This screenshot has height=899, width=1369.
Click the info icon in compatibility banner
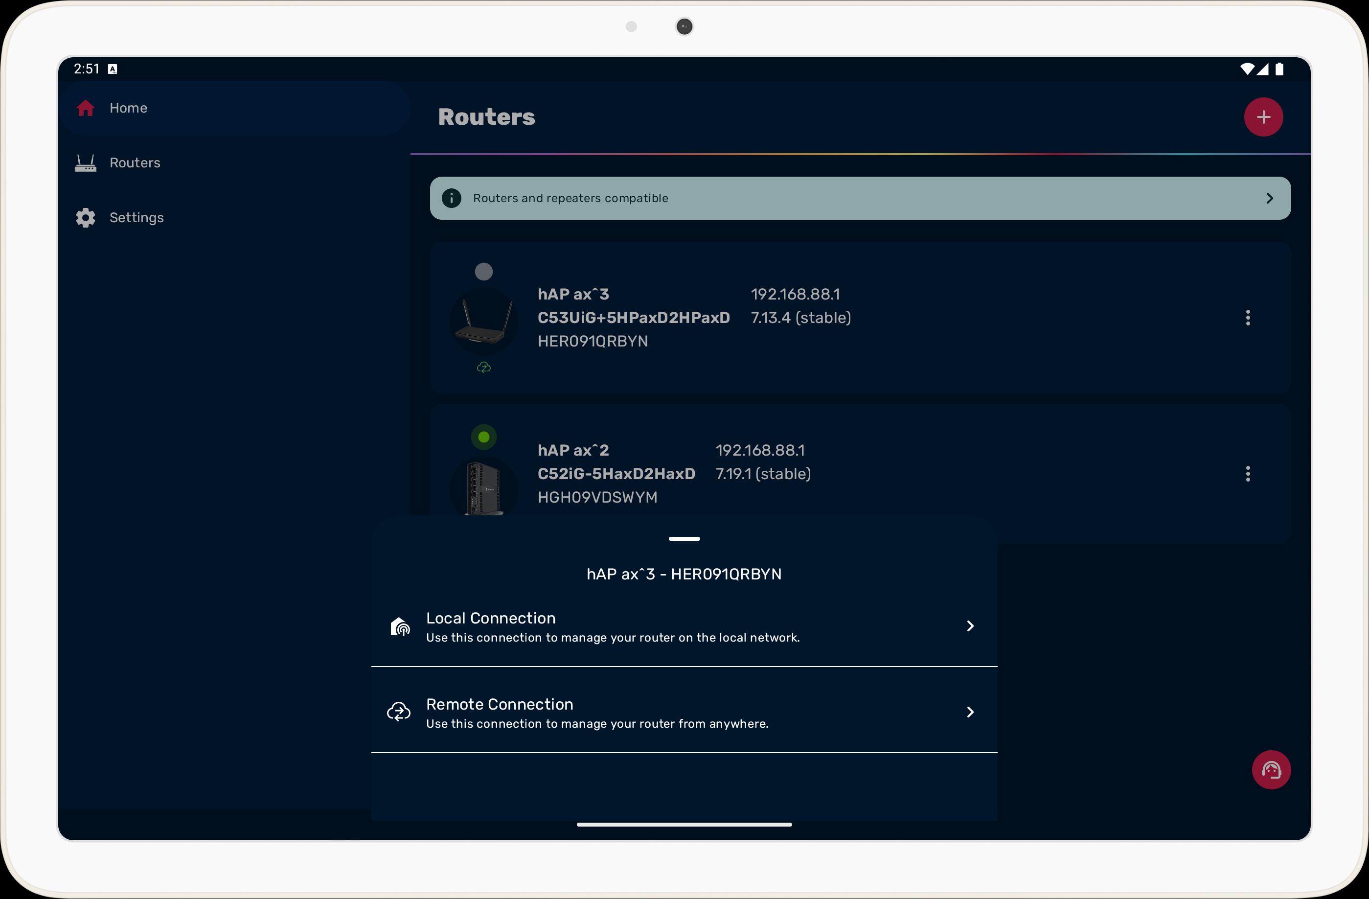tap(452, 198)
